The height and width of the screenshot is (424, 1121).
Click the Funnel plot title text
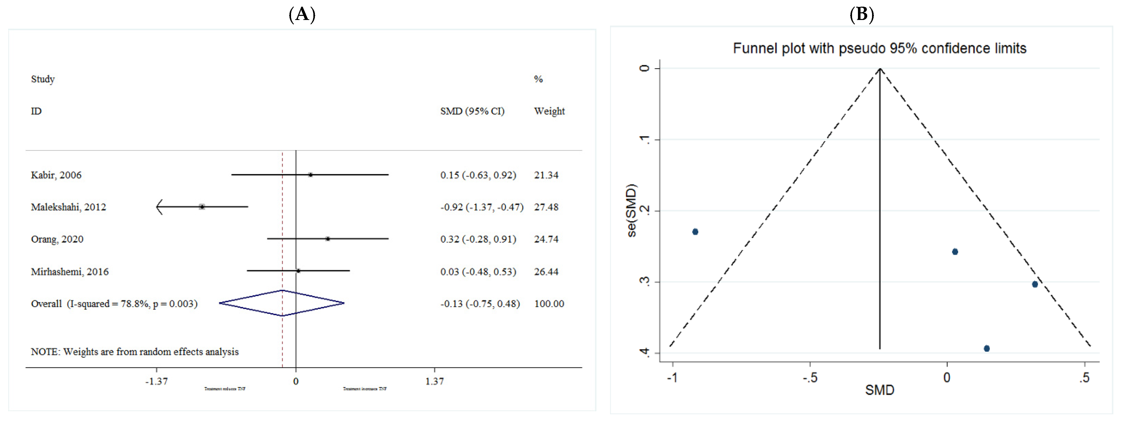click(879, 48)
